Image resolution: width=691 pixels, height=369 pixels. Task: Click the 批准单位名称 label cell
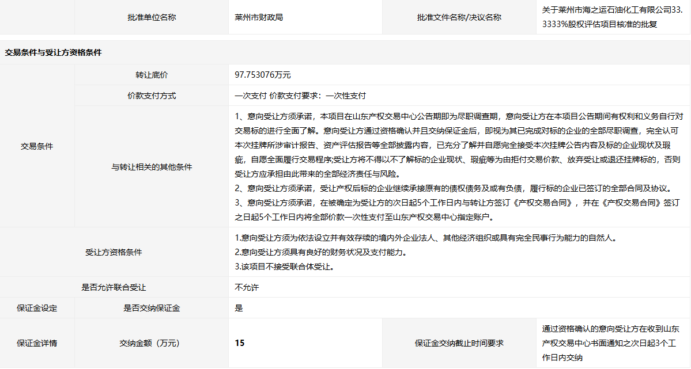pos(152,17)
